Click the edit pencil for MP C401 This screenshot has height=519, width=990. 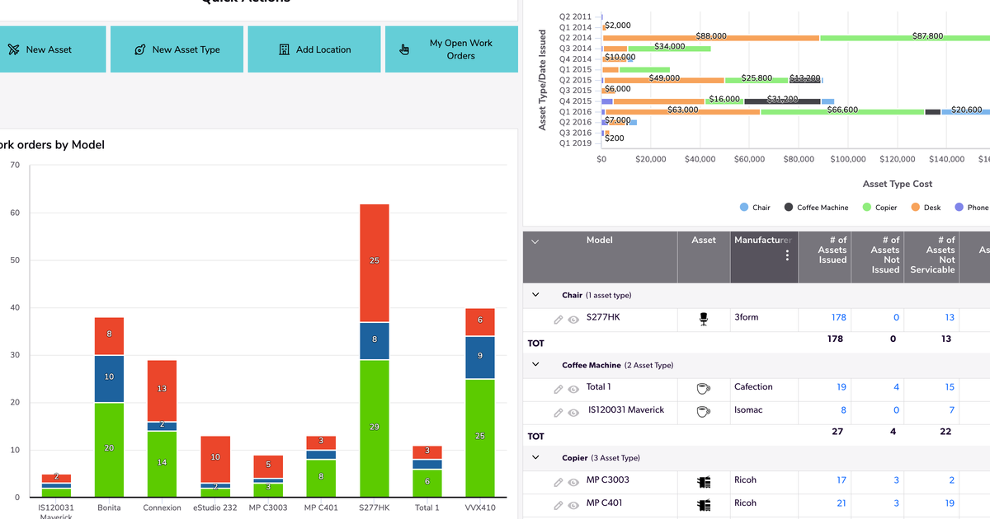[x=559, y=506]
